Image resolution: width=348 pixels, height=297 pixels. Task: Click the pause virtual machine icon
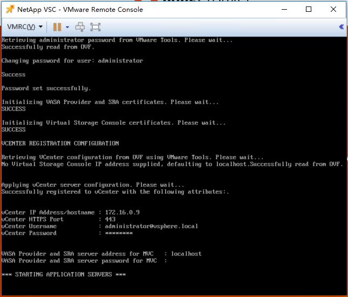pos(57,27)
